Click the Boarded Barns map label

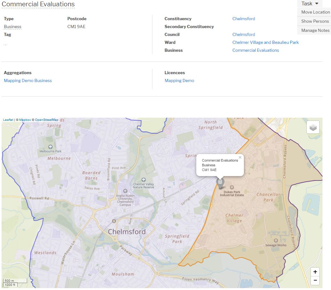(92, 175)
